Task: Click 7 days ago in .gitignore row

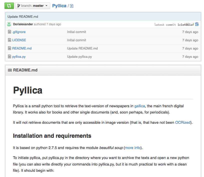Action: click(x=190, y=32)
